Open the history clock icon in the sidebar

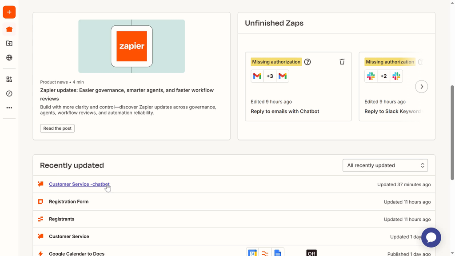9,93
